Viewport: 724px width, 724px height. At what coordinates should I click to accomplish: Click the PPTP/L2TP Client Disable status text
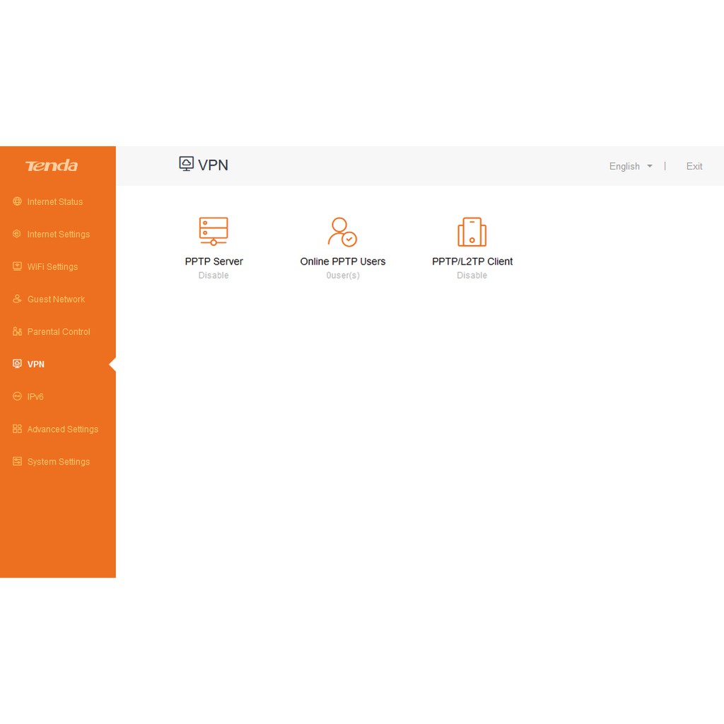point(472,276)
